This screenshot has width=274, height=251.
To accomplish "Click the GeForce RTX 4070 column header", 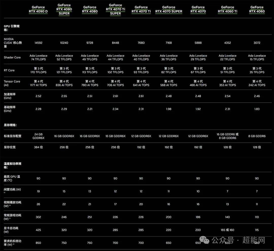I will tap(198, 9).
